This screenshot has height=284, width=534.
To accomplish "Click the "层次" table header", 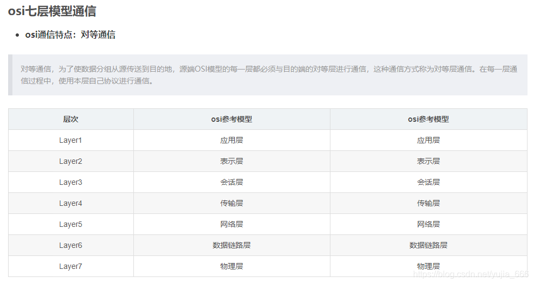I will (x=71, y=119).
